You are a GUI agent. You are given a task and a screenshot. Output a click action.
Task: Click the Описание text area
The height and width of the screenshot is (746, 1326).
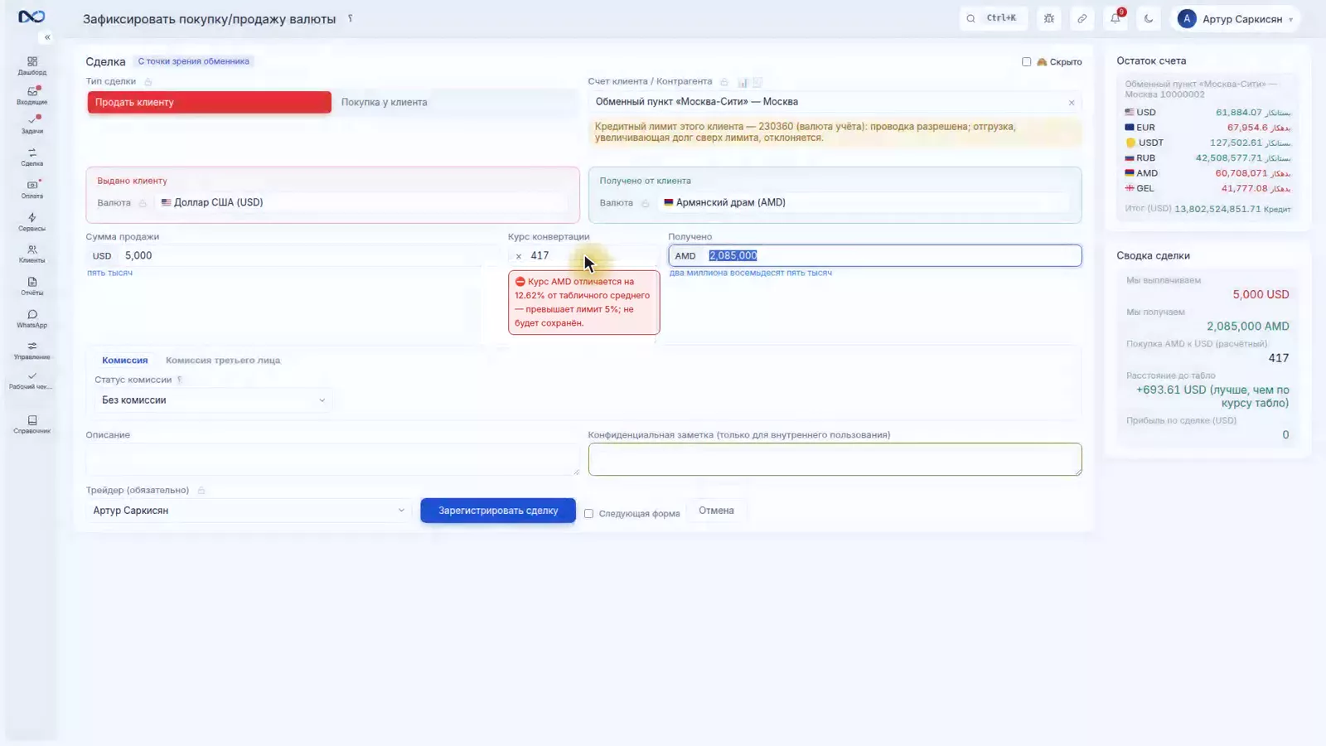[332, 459]
